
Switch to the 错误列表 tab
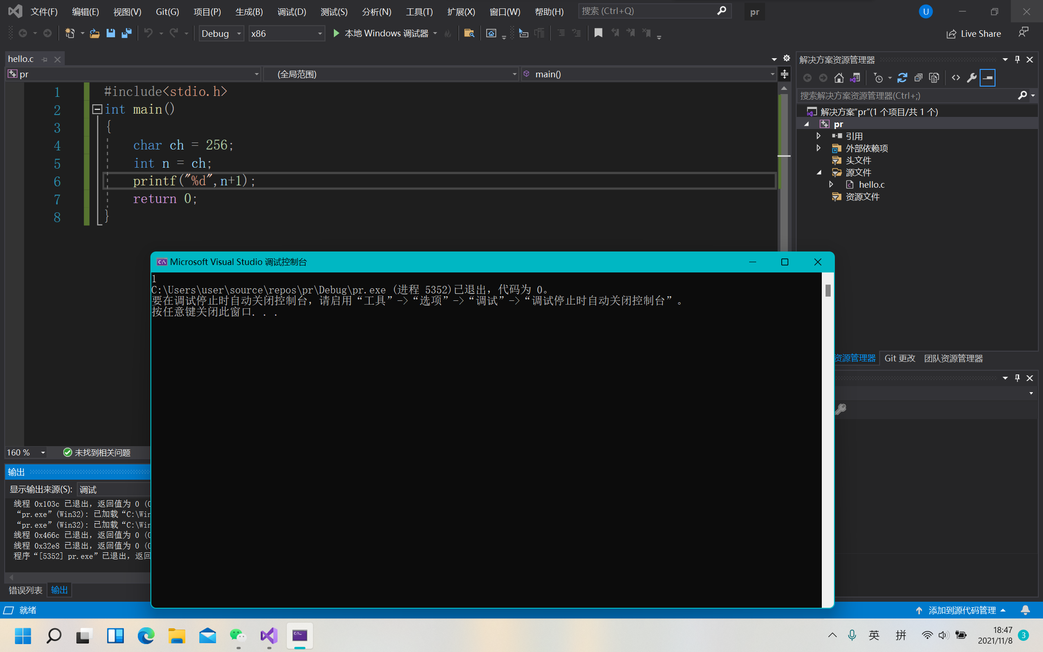[x=26, y=590]
